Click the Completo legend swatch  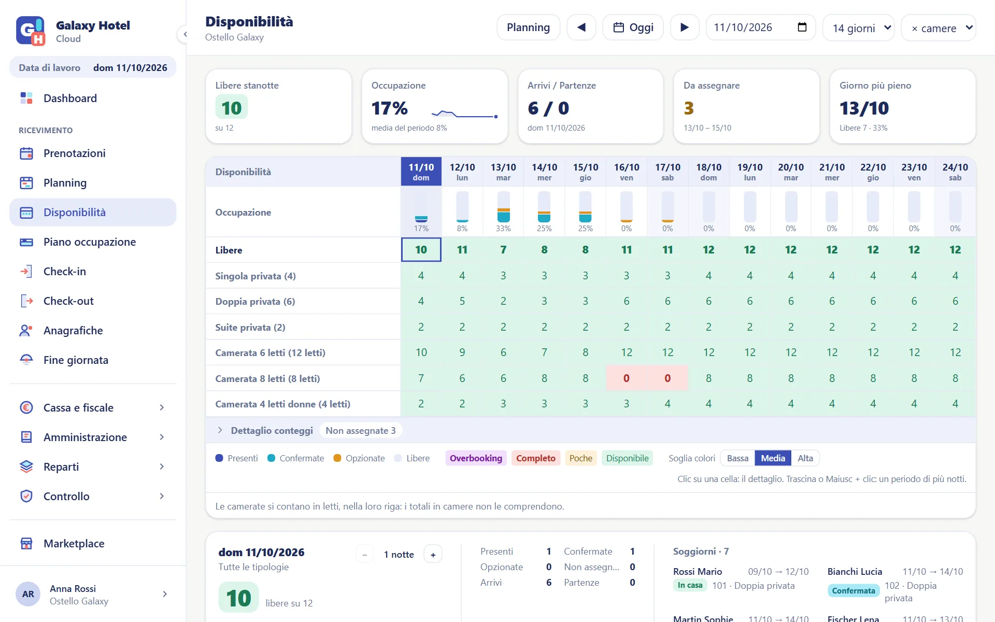[535, 458]
